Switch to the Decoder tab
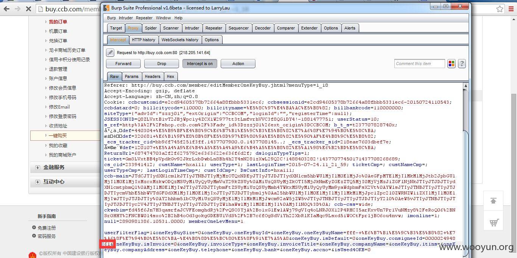The height and width of the screenshot is (258, 517). coord(263,28)
